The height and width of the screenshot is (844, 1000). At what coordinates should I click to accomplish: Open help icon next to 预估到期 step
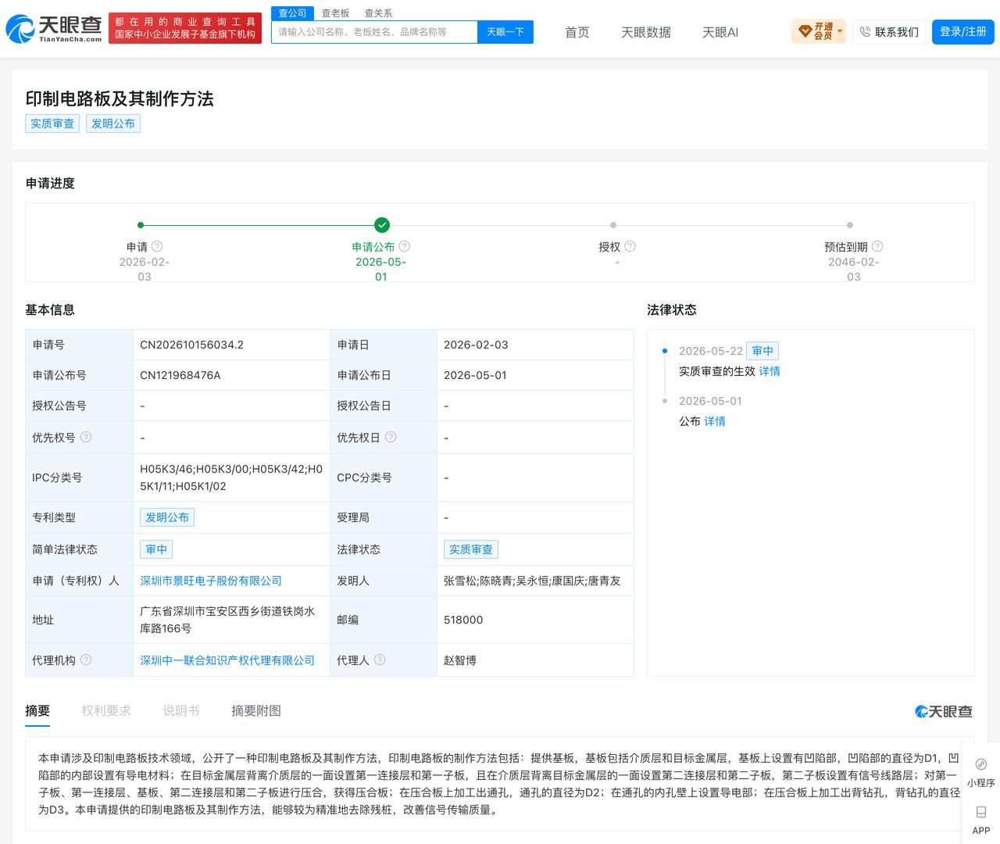[x=877, y=246]
